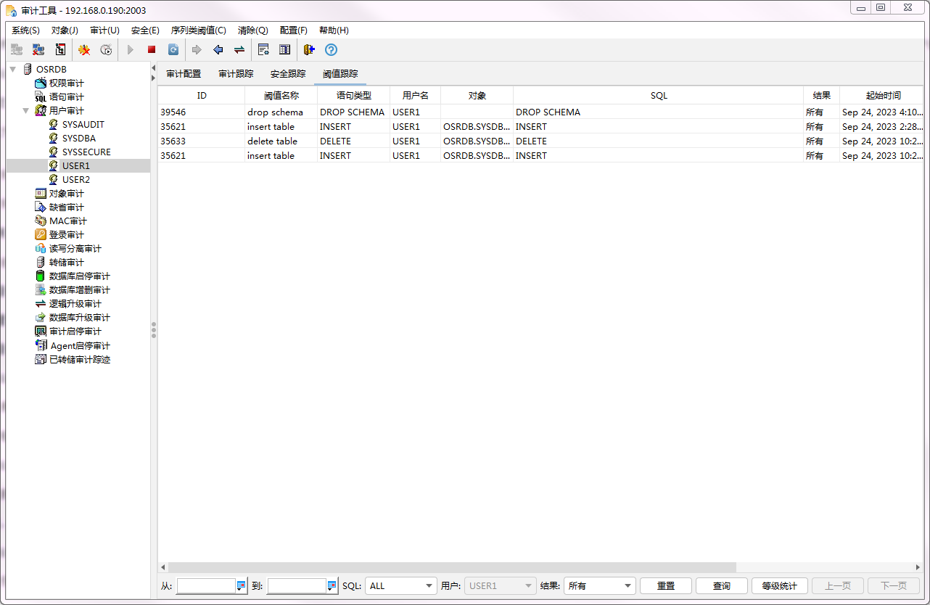Click the exit door toolbar icon
Viewport: 930px width, 605px height.
click(309, 50)
